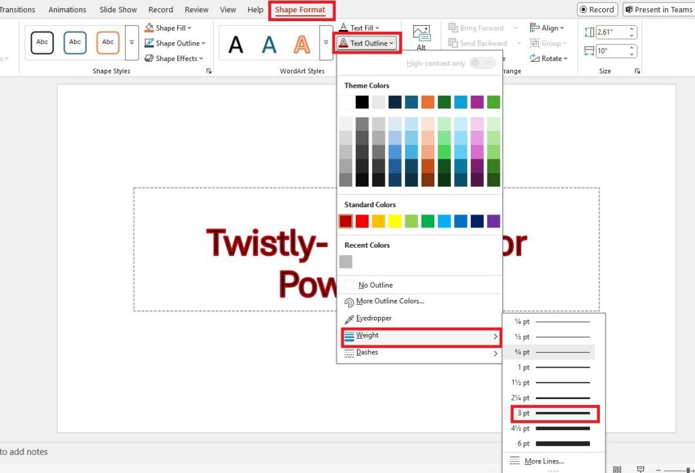Pick the dark red standard color
The width and height of the screenshot is (695, 473).
(x=345, y=221)
